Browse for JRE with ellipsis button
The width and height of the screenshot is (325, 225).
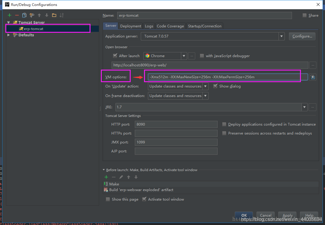(x=312, y=107)
